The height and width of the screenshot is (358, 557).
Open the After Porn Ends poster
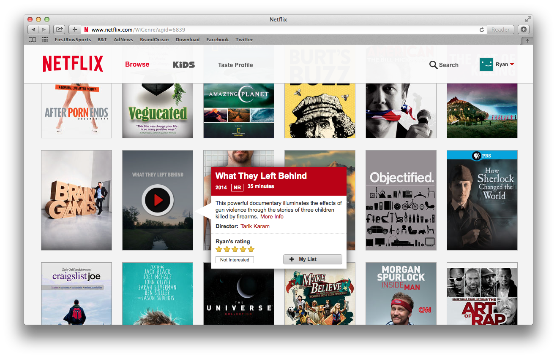pos(76,110)
